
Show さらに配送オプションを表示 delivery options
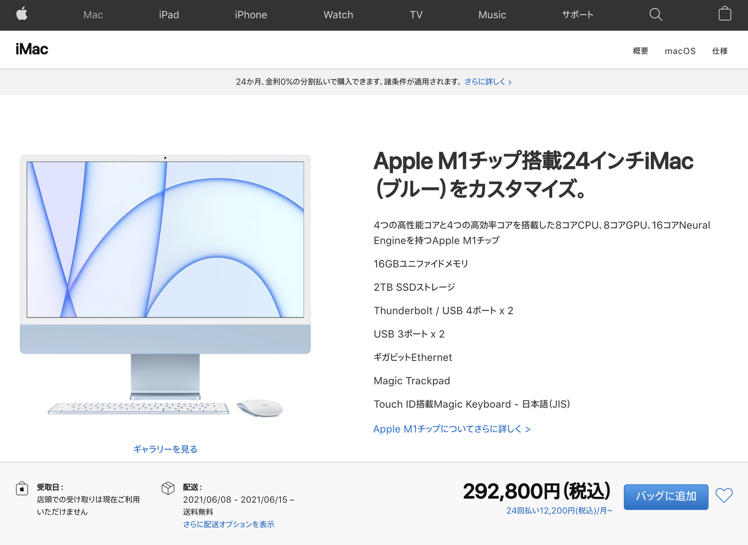(228, 525)
